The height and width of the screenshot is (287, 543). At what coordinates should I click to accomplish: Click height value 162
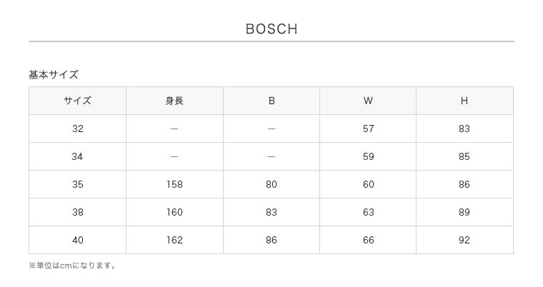click(174, 240)
